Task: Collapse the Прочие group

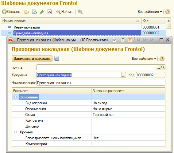Action: [x=16, y=132]
